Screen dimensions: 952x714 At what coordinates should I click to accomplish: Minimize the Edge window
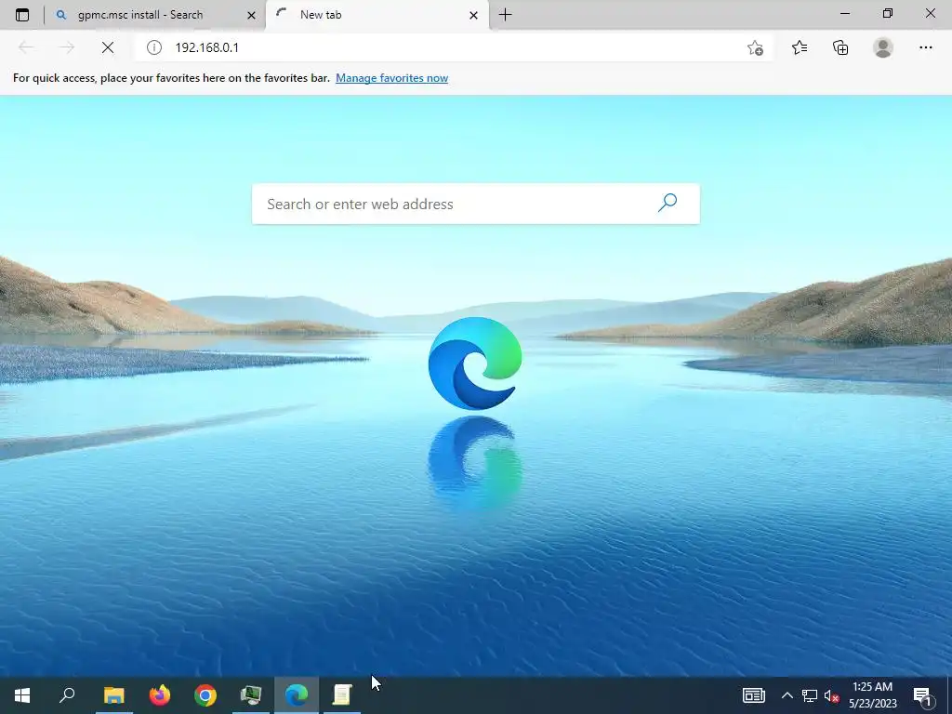[844, 13]
